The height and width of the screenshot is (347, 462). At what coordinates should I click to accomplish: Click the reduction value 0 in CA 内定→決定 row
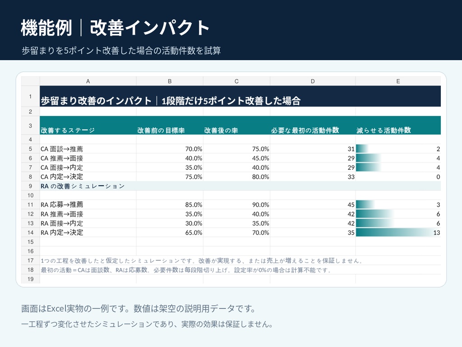click(398, 177)
